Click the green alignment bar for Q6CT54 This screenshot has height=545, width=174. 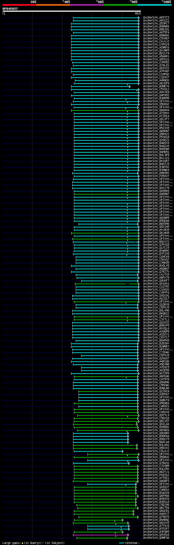click(x=108, y=508)
